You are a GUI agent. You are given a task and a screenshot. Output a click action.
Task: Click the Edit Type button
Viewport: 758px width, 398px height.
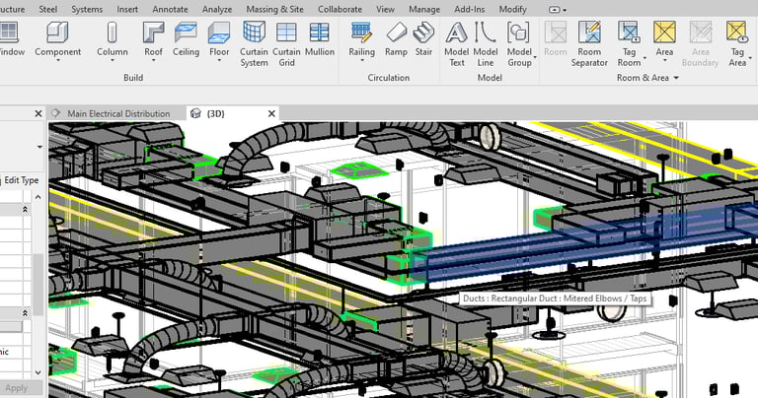pyautogui.click(x=22, y=180)
